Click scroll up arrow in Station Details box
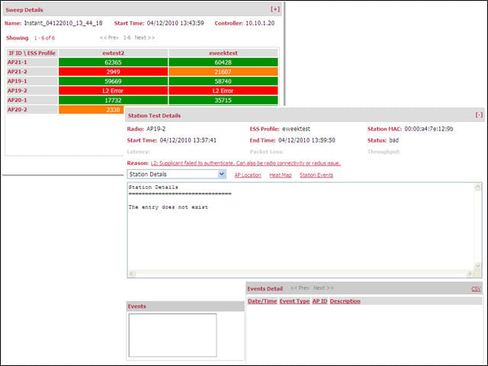This screenshot has height=366, width=488. [478, 187]
